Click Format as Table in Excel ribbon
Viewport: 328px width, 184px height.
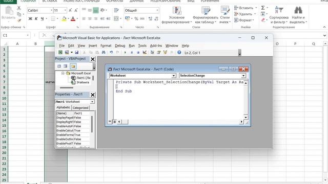click(x=206, y=15)
